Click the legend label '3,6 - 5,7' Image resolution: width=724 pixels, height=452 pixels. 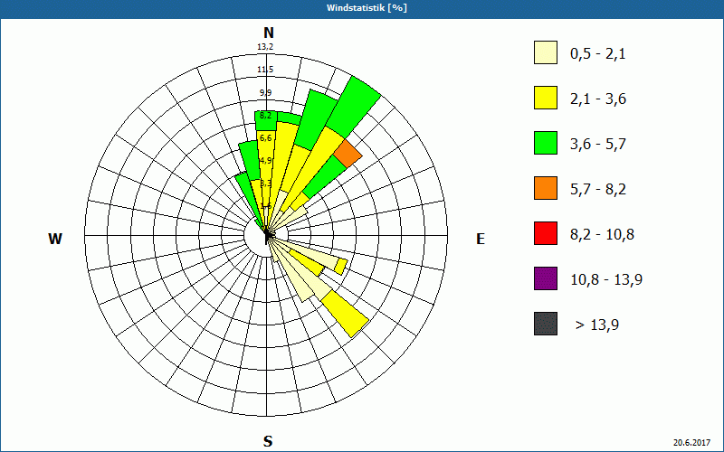point(598,145)
